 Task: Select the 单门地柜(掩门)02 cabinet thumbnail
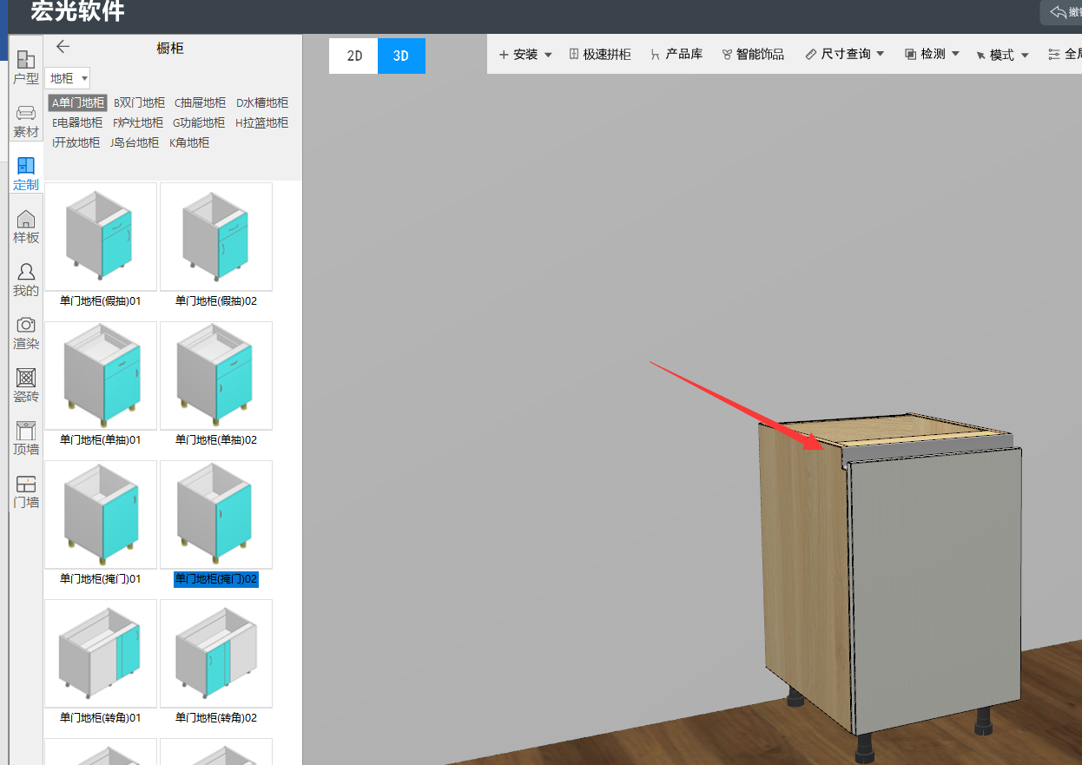[x=216, y=515]
